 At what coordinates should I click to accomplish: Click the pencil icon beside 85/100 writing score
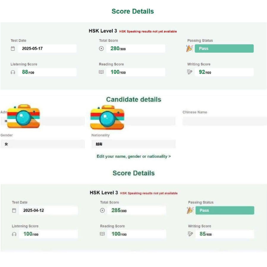[x=190, y=234]
